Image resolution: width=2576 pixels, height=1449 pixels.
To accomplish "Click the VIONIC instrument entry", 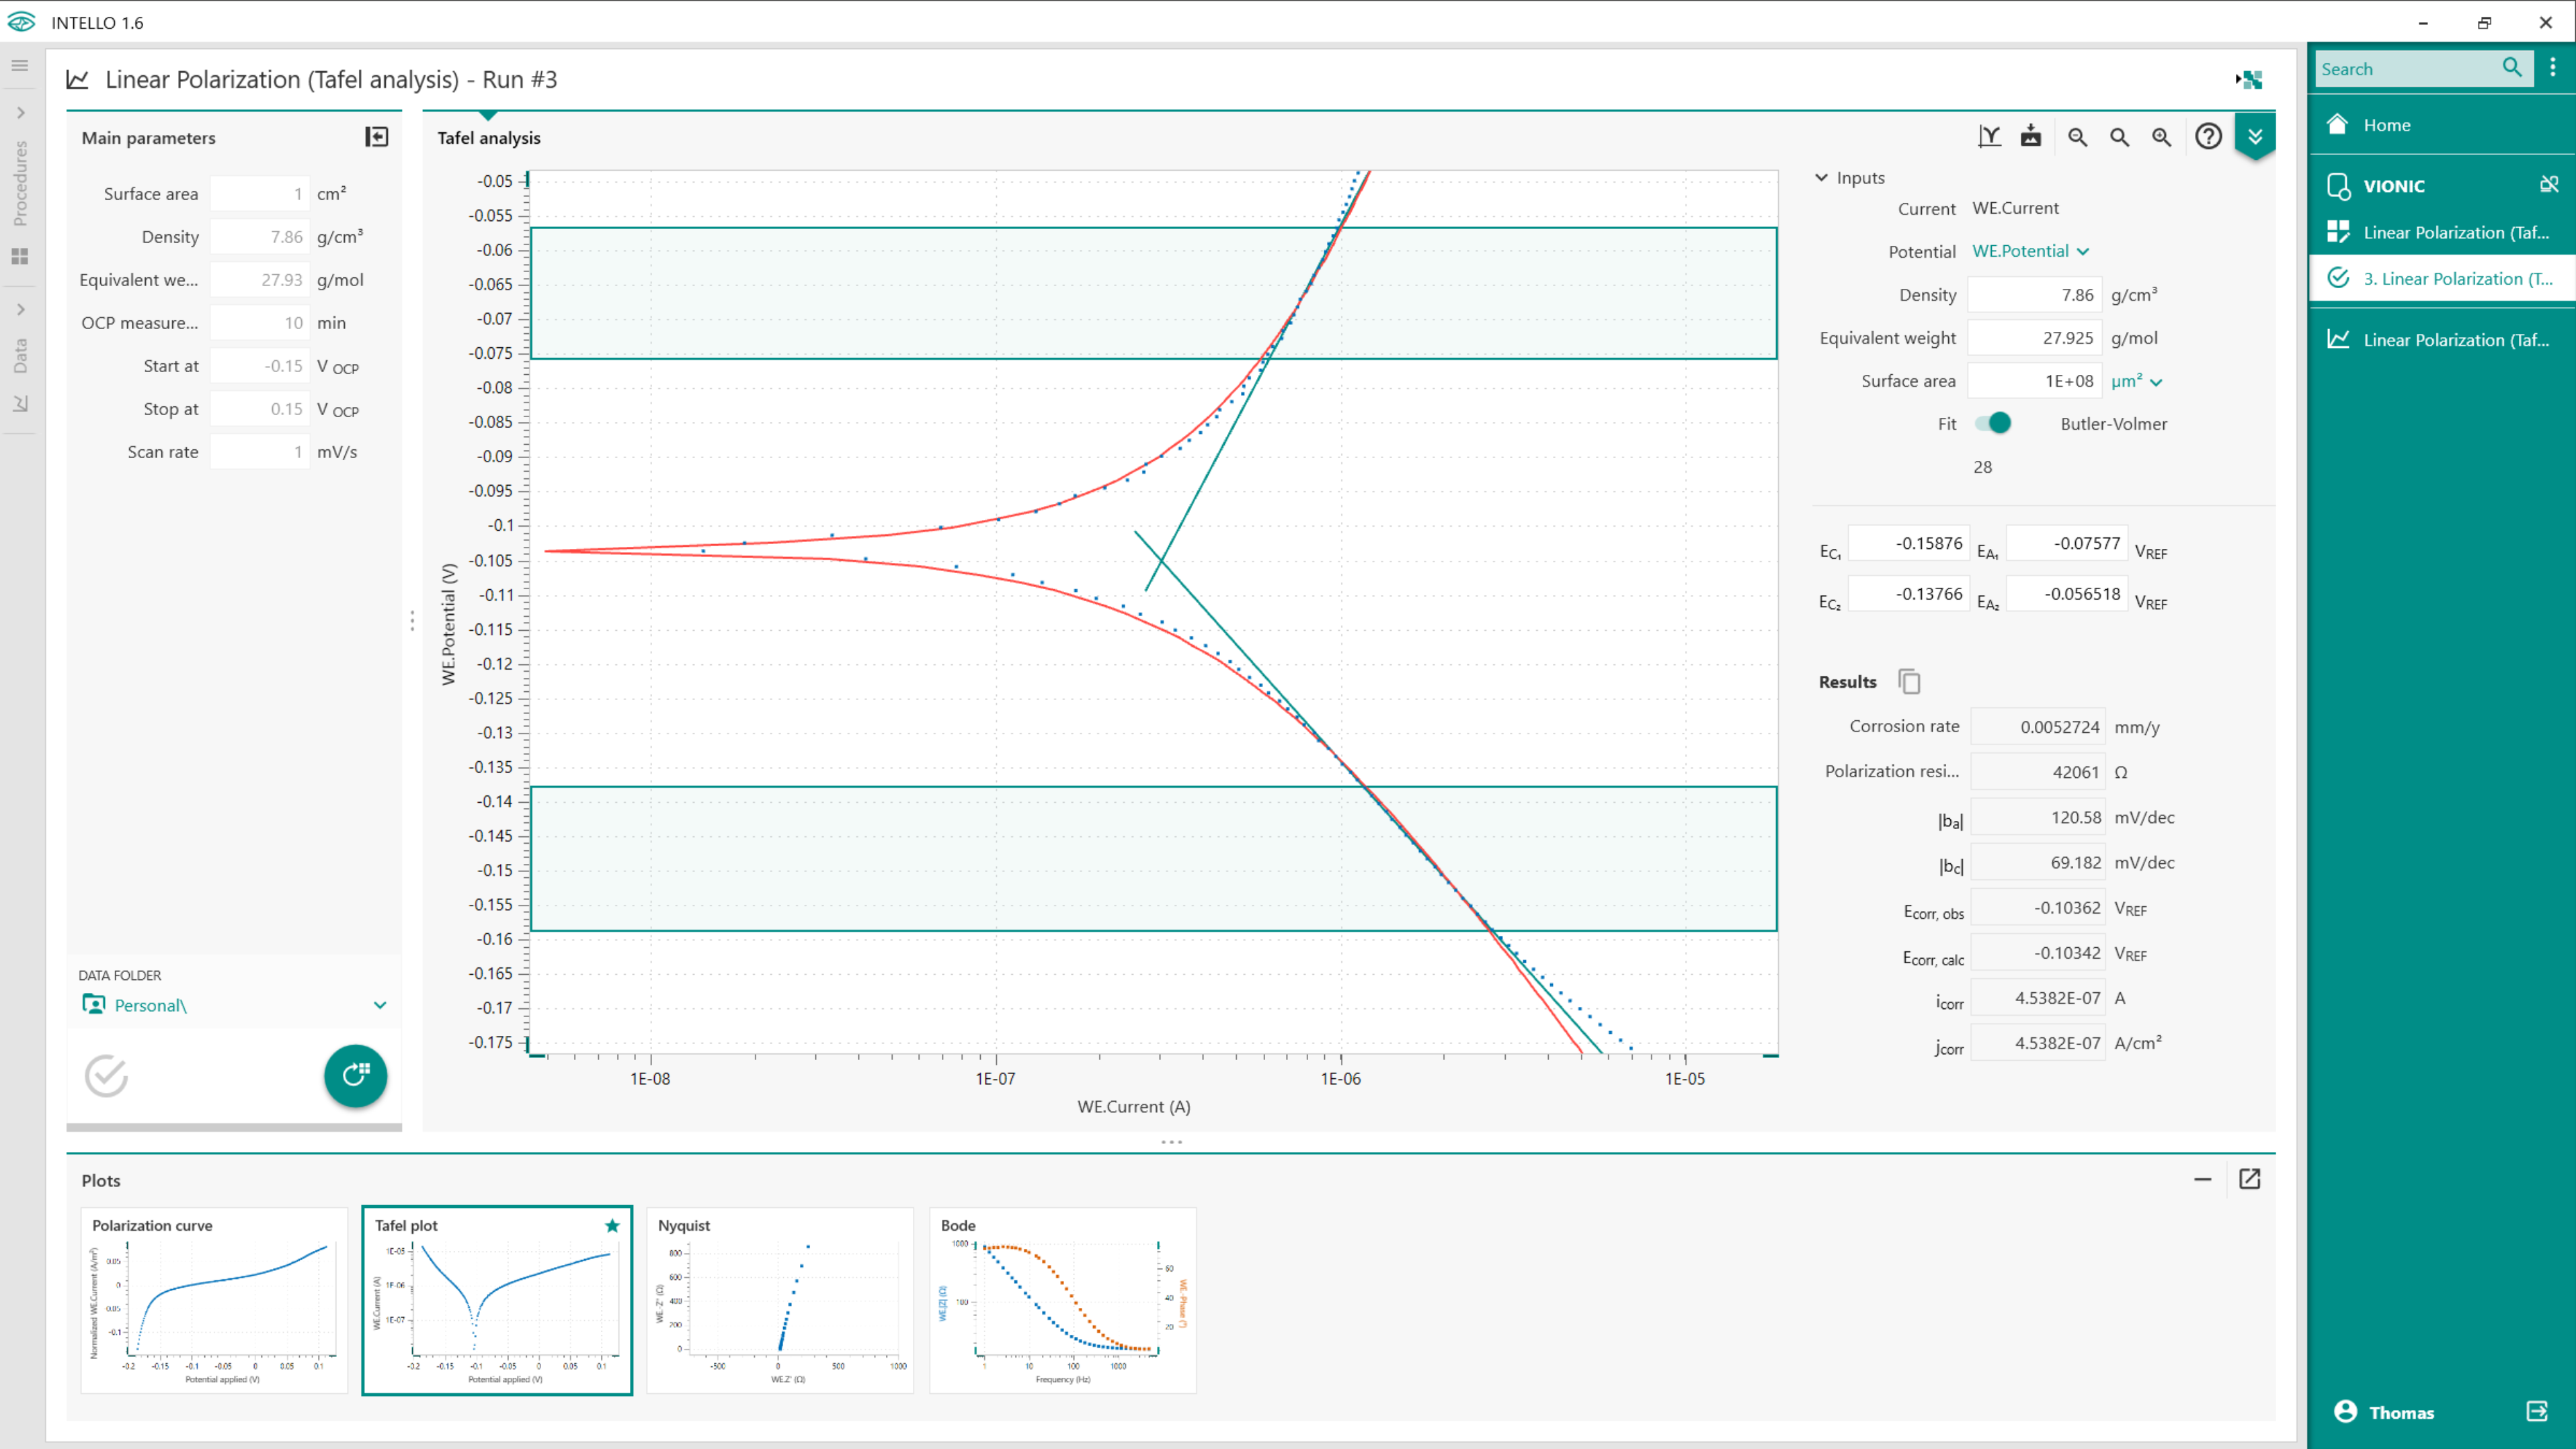I will (x=2393, y=186).
